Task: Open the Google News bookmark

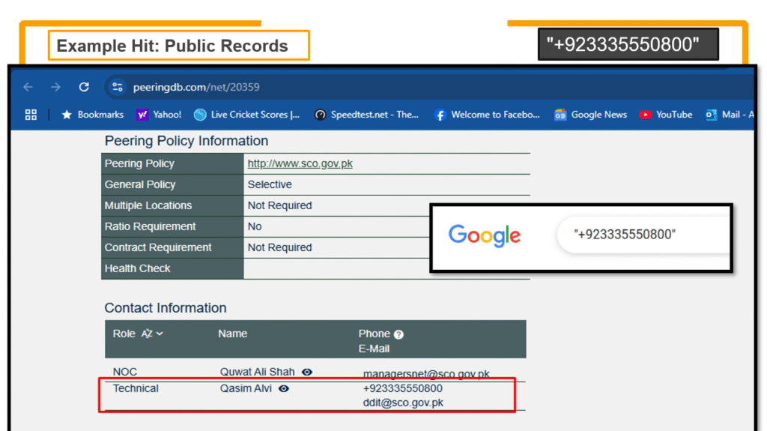Action: pos(591,115)
